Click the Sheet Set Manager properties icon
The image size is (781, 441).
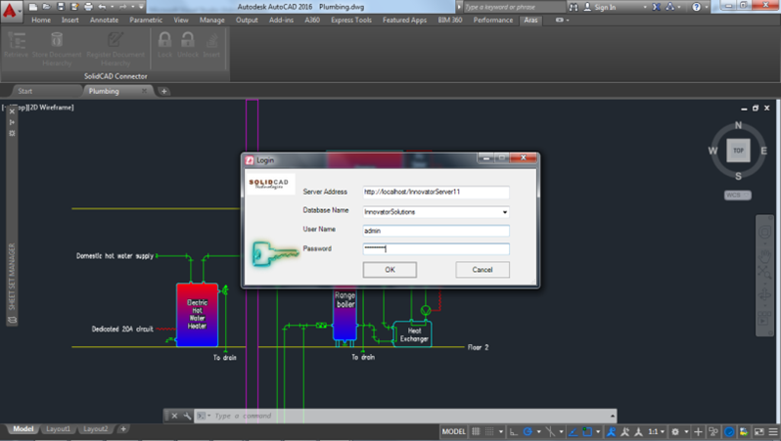coord(12,133)
